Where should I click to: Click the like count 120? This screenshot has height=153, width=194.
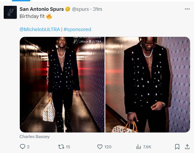pyautogui.click(x=108, y=147)
